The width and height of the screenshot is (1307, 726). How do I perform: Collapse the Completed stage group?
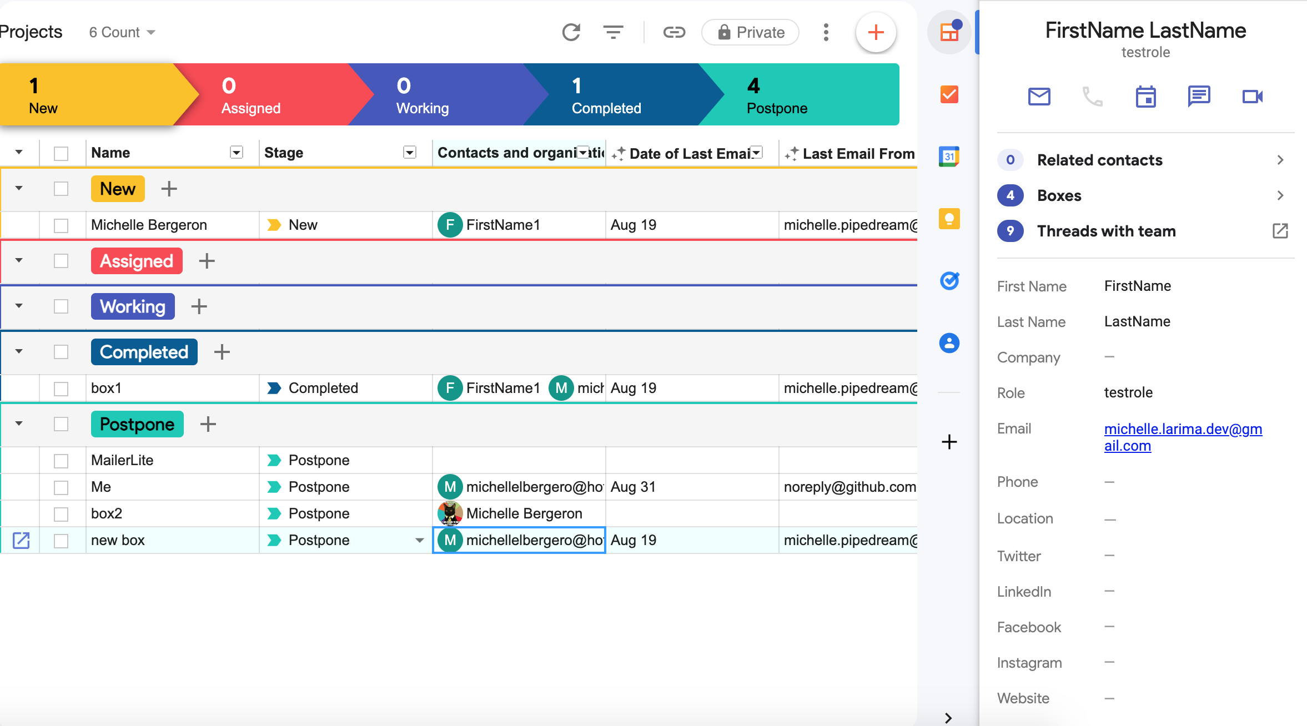tap(19, 352)
